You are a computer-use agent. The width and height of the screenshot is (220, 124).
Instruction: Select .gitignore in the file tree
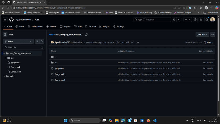[x=15, y=63]
